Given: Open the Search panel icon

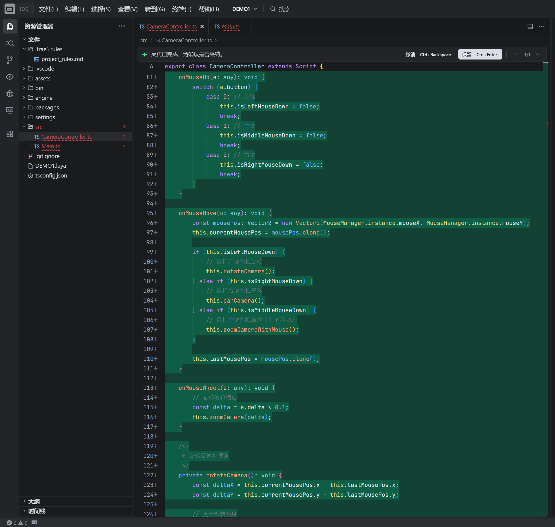Looking at the screenshot, I should [x=10, y=43].
